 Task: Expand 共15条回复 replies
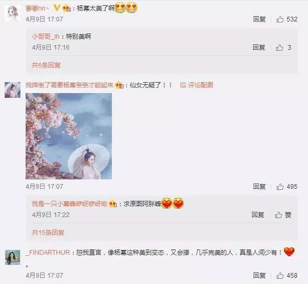(x=48, y=233)
